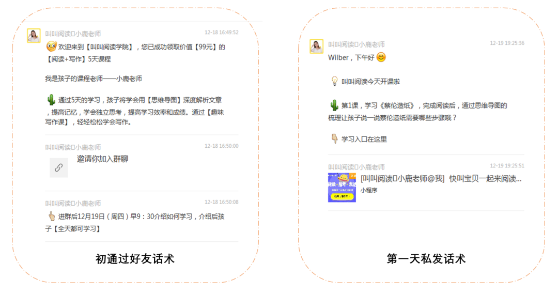558x294 pixels.
Task: Click the teacher avatar in left chat
Action: [34, 36]
